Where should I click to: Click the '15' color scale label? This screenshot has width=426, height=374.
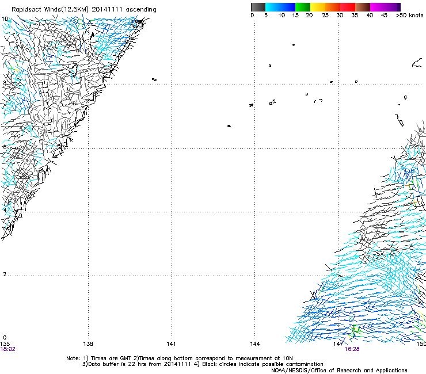(295, 16)
